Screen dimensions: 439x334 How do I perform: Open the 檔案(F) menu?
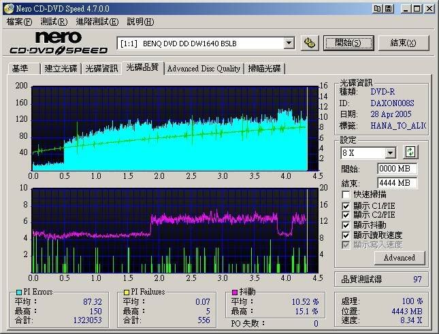click(19, 22)
